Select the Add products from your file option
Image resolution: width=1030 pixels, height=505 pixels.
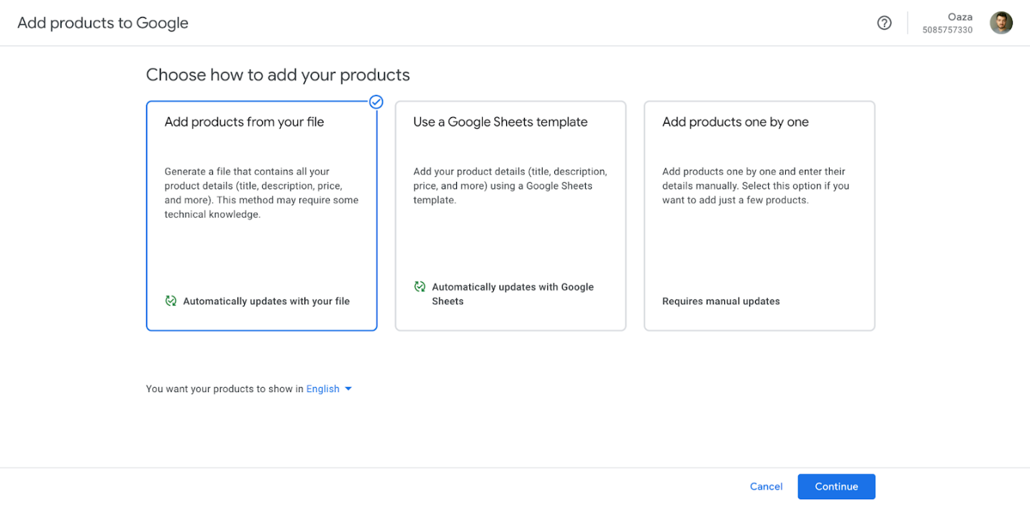261,216
